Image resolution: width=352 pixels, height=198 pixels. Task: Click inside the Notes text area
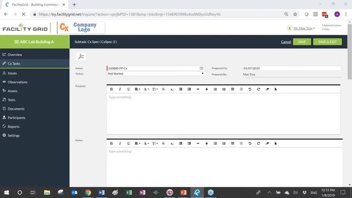click(x=224, y=167)
